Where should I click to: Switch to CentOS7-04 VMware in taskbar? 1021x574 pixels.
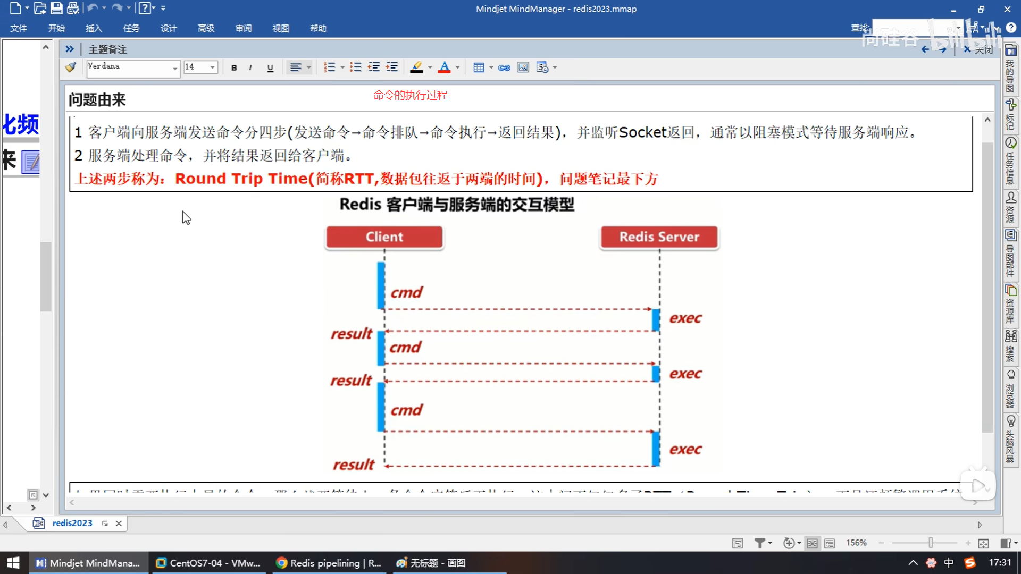(208, 563)
